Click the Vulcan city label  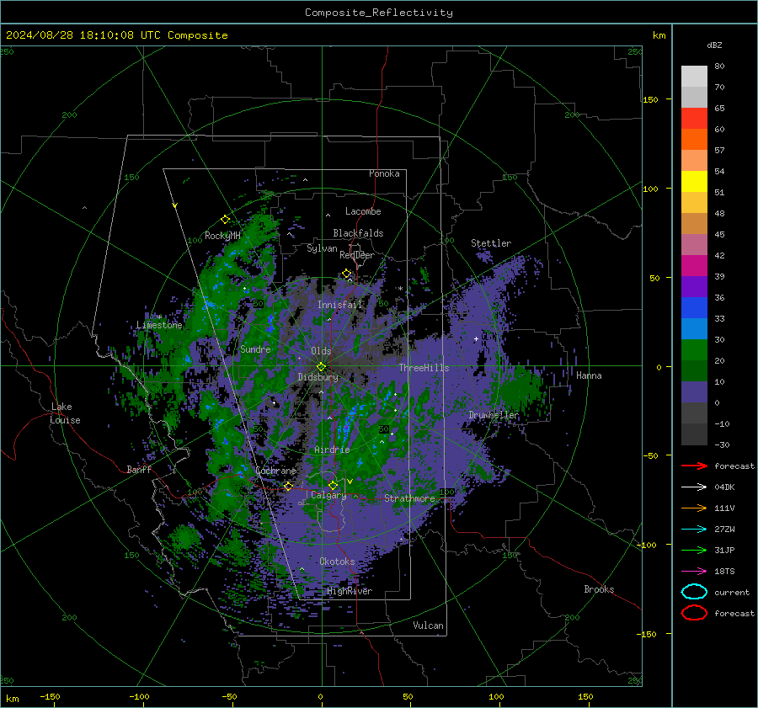(x=429, y=625)
